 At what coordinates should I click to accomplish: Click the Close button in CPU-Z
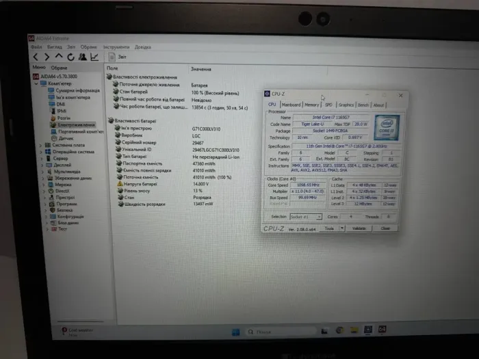click(x=385, y=228)
